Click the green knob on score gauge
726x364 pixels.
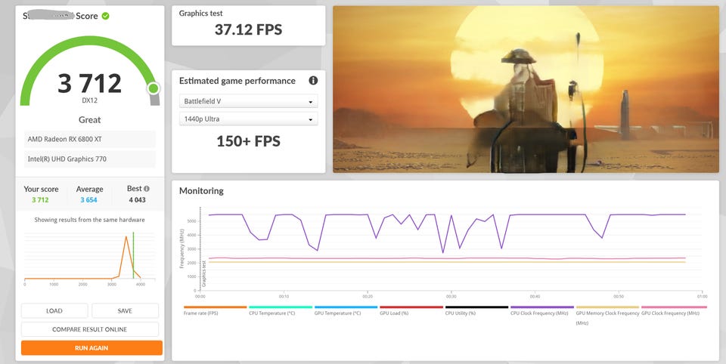point(154,88)
